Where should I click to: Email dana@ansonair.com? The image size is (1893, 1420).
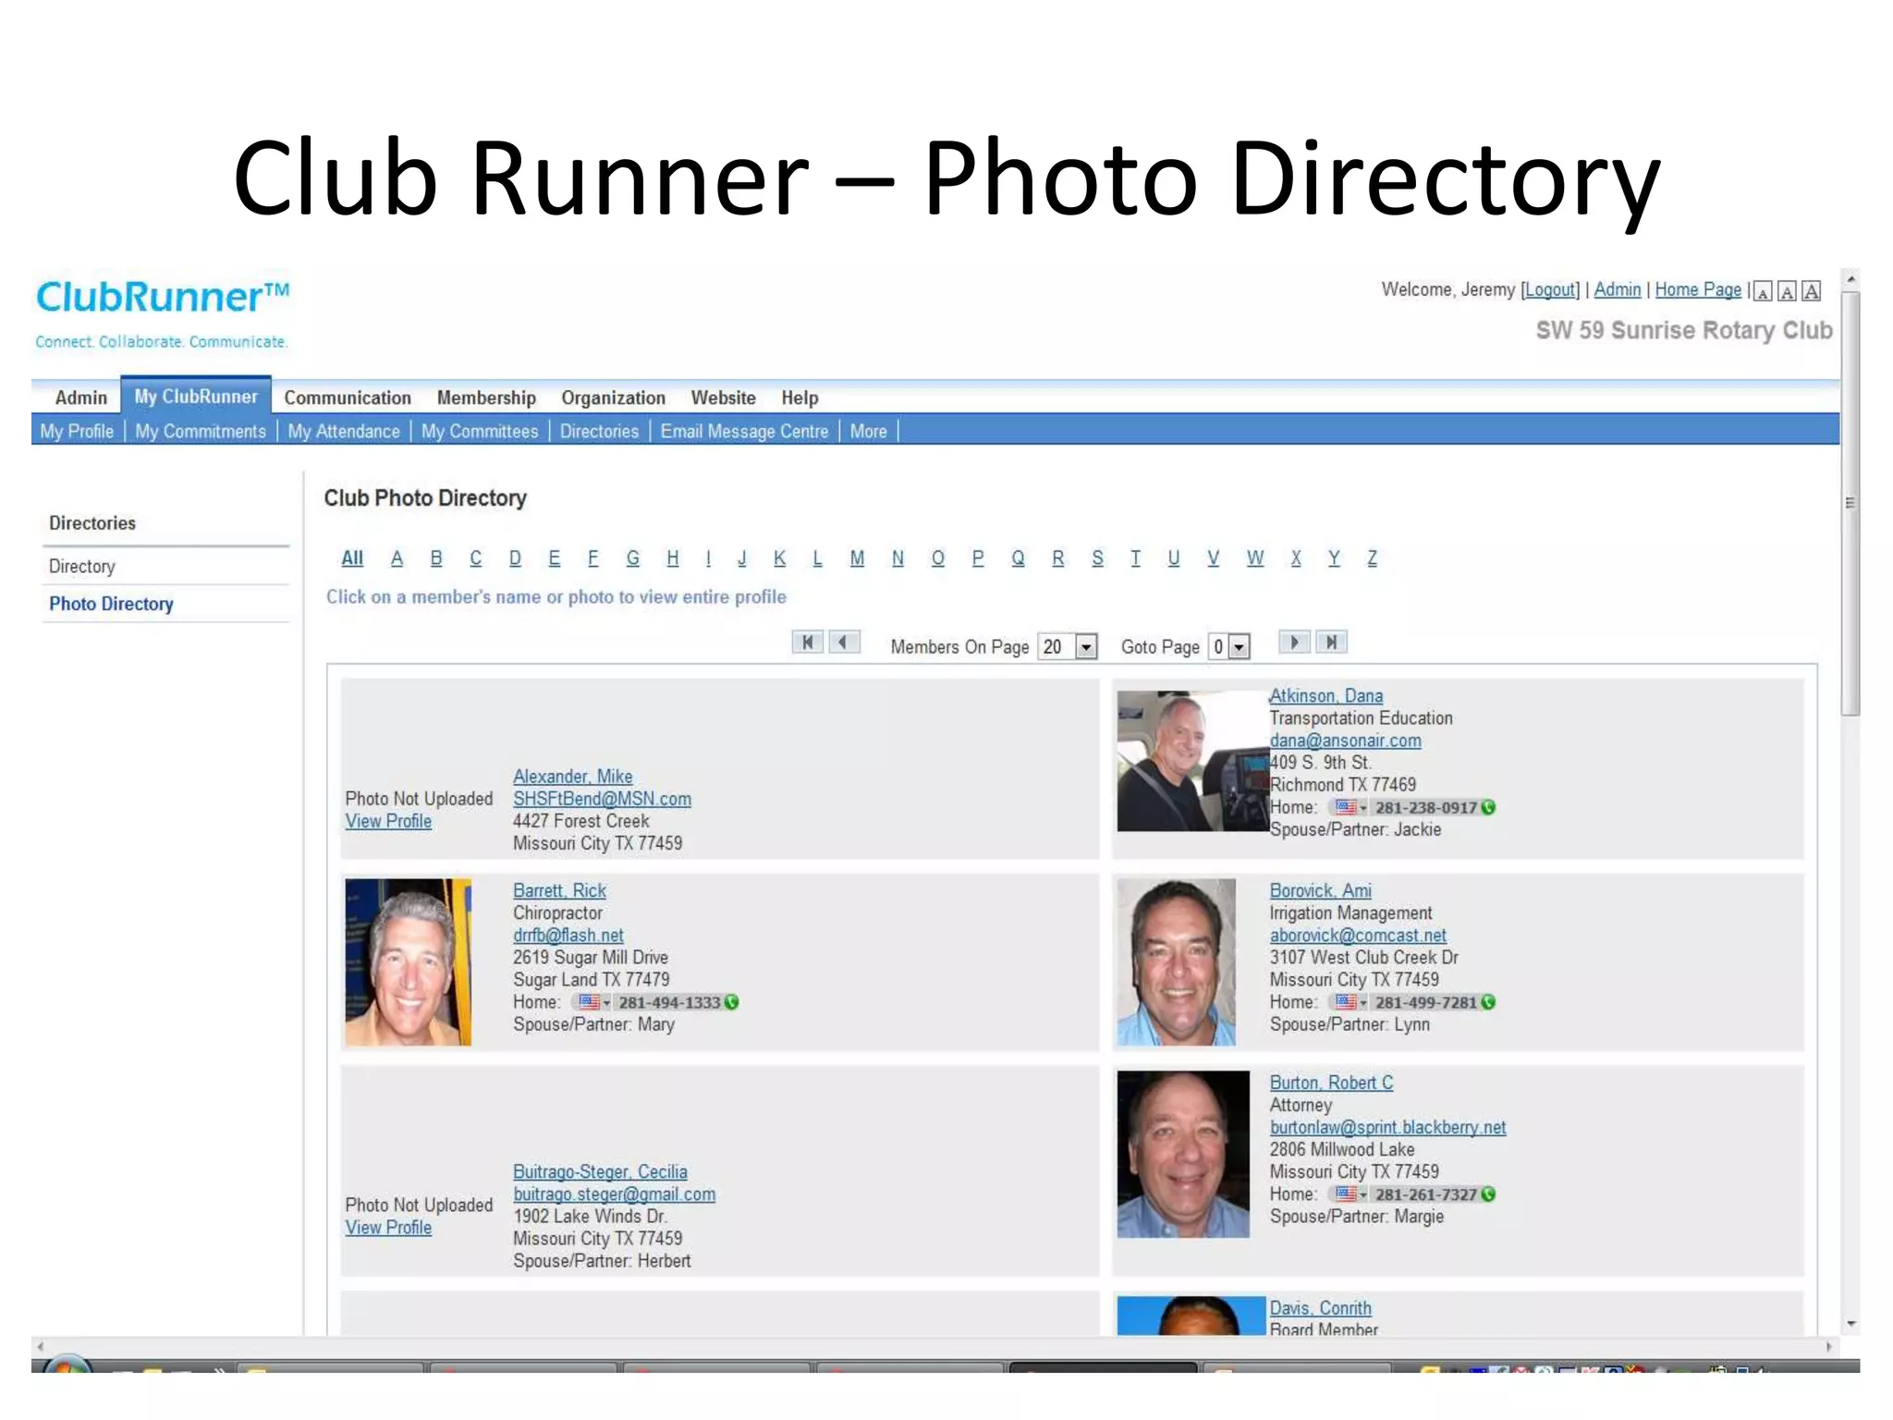tap(1345, 741)
